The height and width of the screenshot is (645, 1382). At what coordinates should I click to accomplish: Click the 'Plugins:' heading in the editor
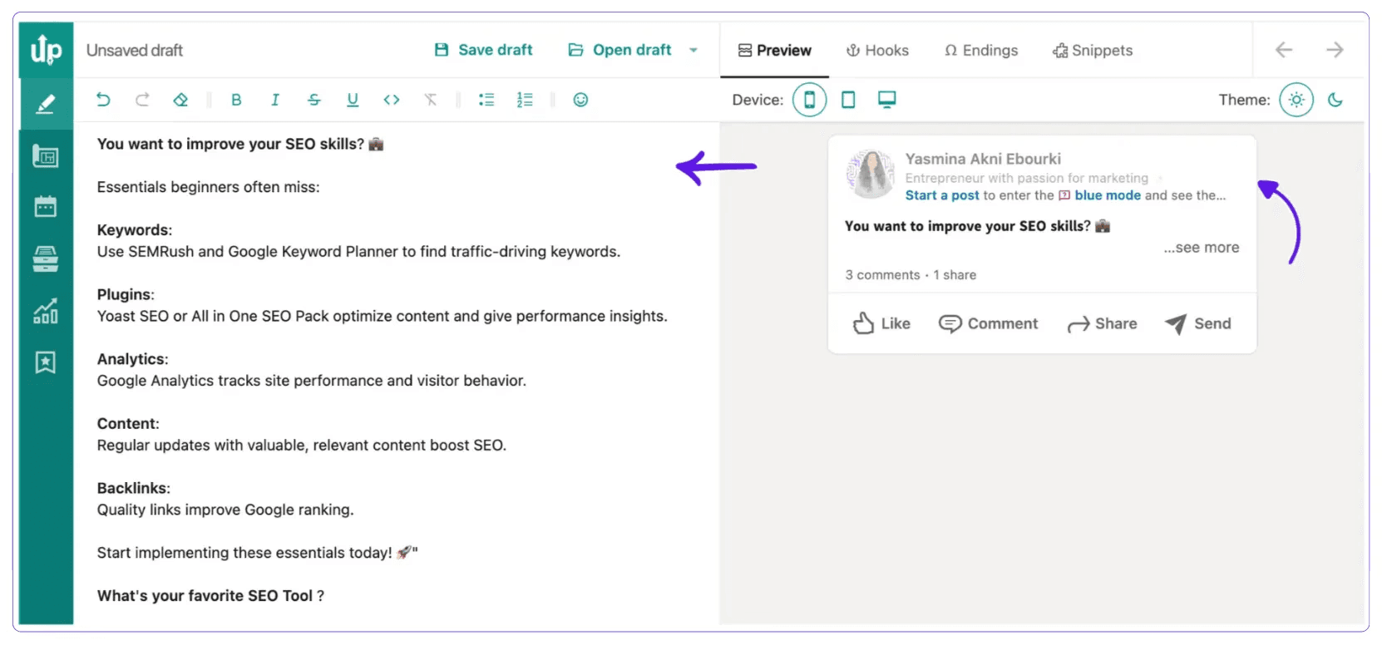tap(126, 294)
